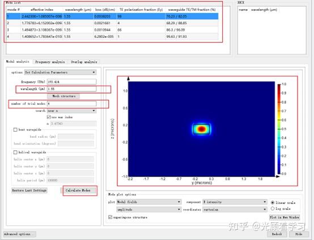314x240 pixels.
Task: Click the Plot in New Window button
Action: [x=285, y=217]
